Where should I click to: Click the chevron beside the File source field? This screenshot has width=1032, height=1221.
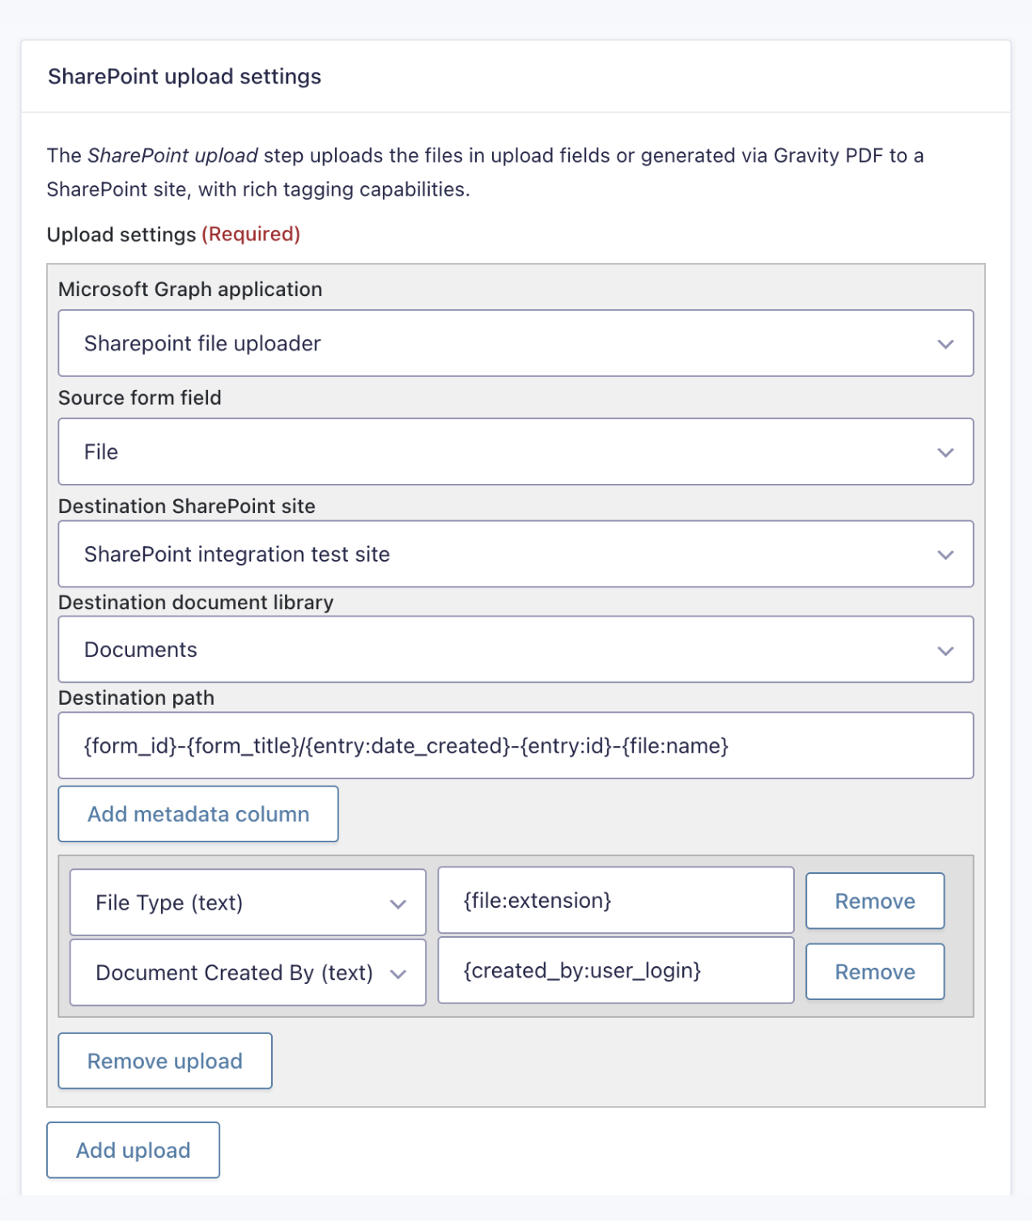click(x=945, y=452)
